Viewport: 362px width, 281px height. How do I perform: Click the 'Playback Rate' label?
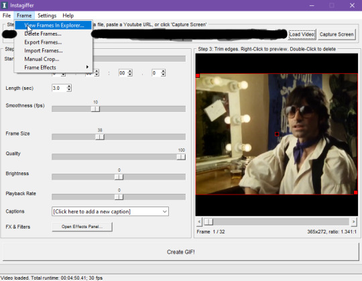(21, 194)
